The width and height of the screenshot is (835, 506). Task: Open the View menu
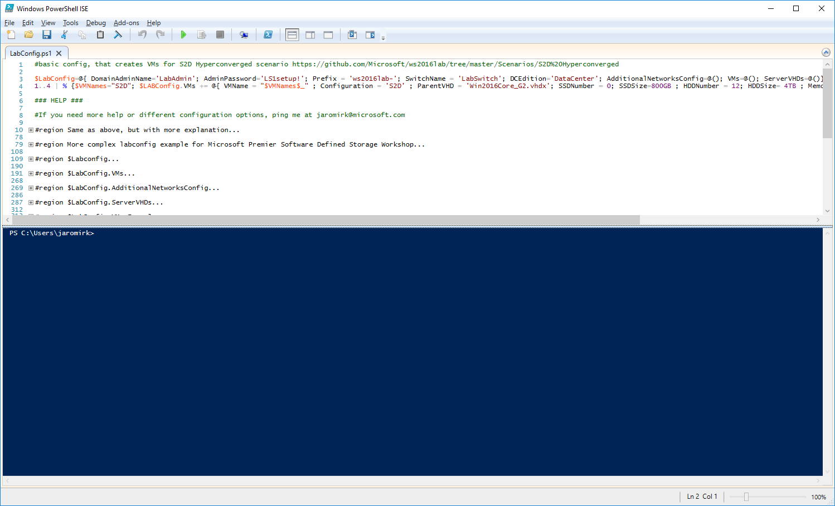[48, 23]
